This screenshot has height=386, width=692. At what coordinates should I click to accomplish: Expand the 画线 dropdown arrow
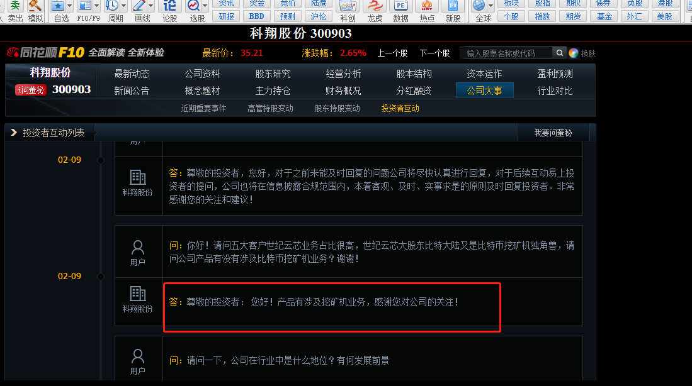[150, 6]
